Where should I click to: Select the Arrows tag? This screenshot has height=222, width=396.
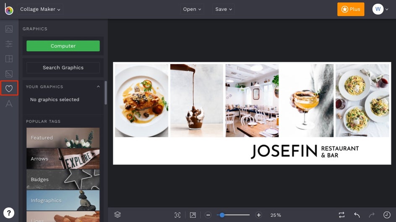63,158
